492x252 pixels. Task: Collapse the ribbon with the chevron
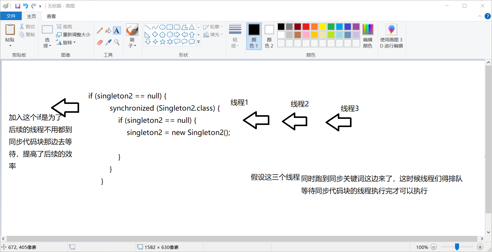480,16
